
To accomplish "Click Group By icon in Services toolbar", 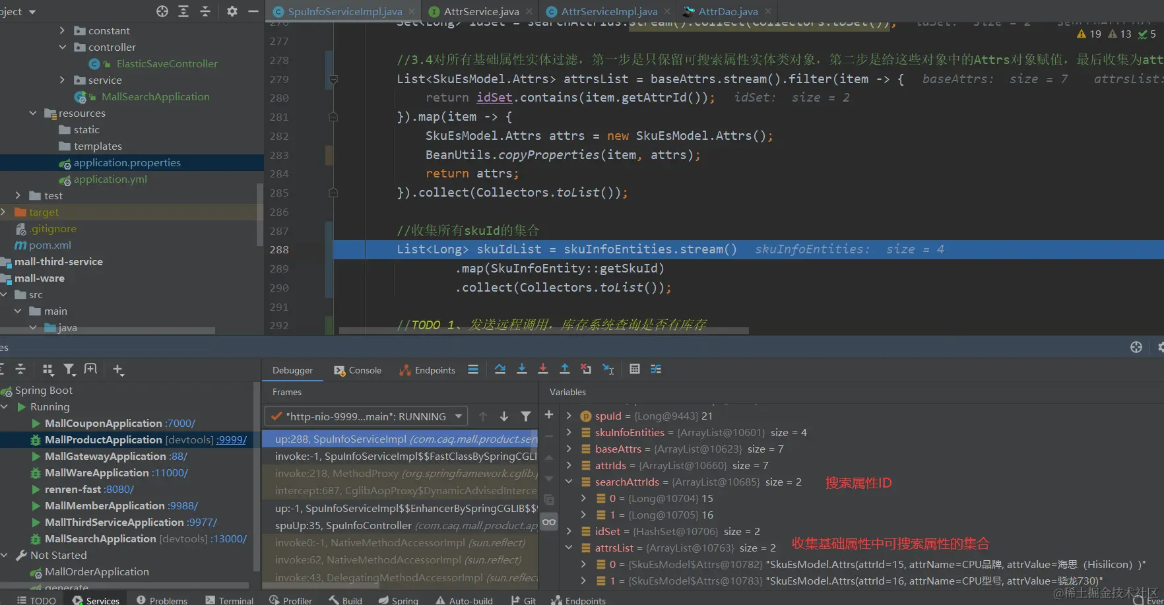I will pos(48,369).
